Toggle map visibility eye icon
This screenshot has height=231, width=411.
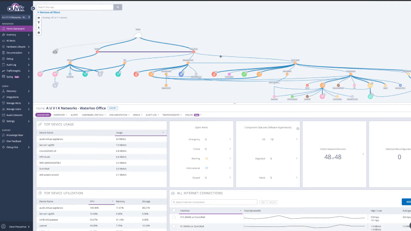pos(39,18)
